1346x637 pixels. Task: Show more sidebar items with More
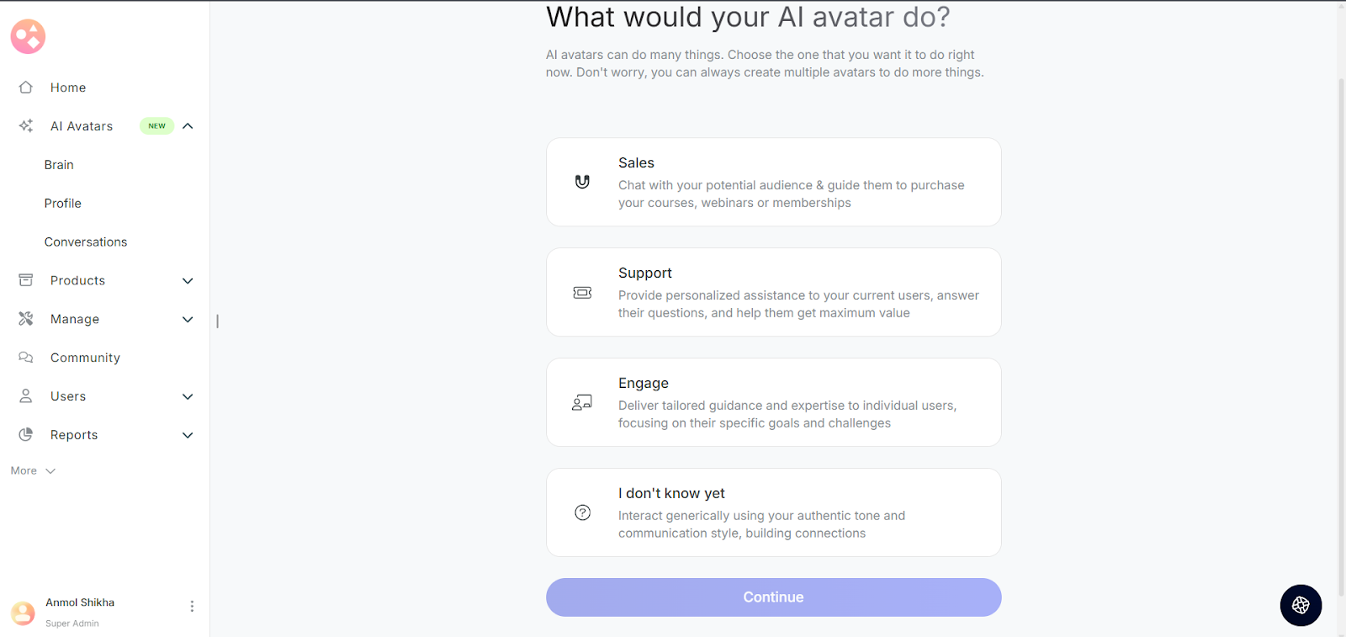(x=33, y=471)
